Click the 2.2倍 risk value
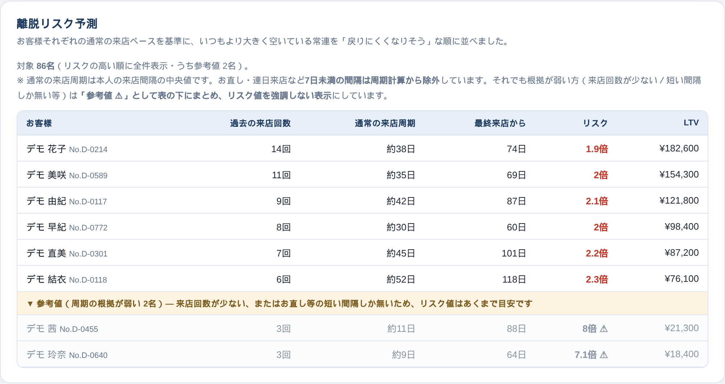This screenshot has height=384, width=725. coord(597,253)
